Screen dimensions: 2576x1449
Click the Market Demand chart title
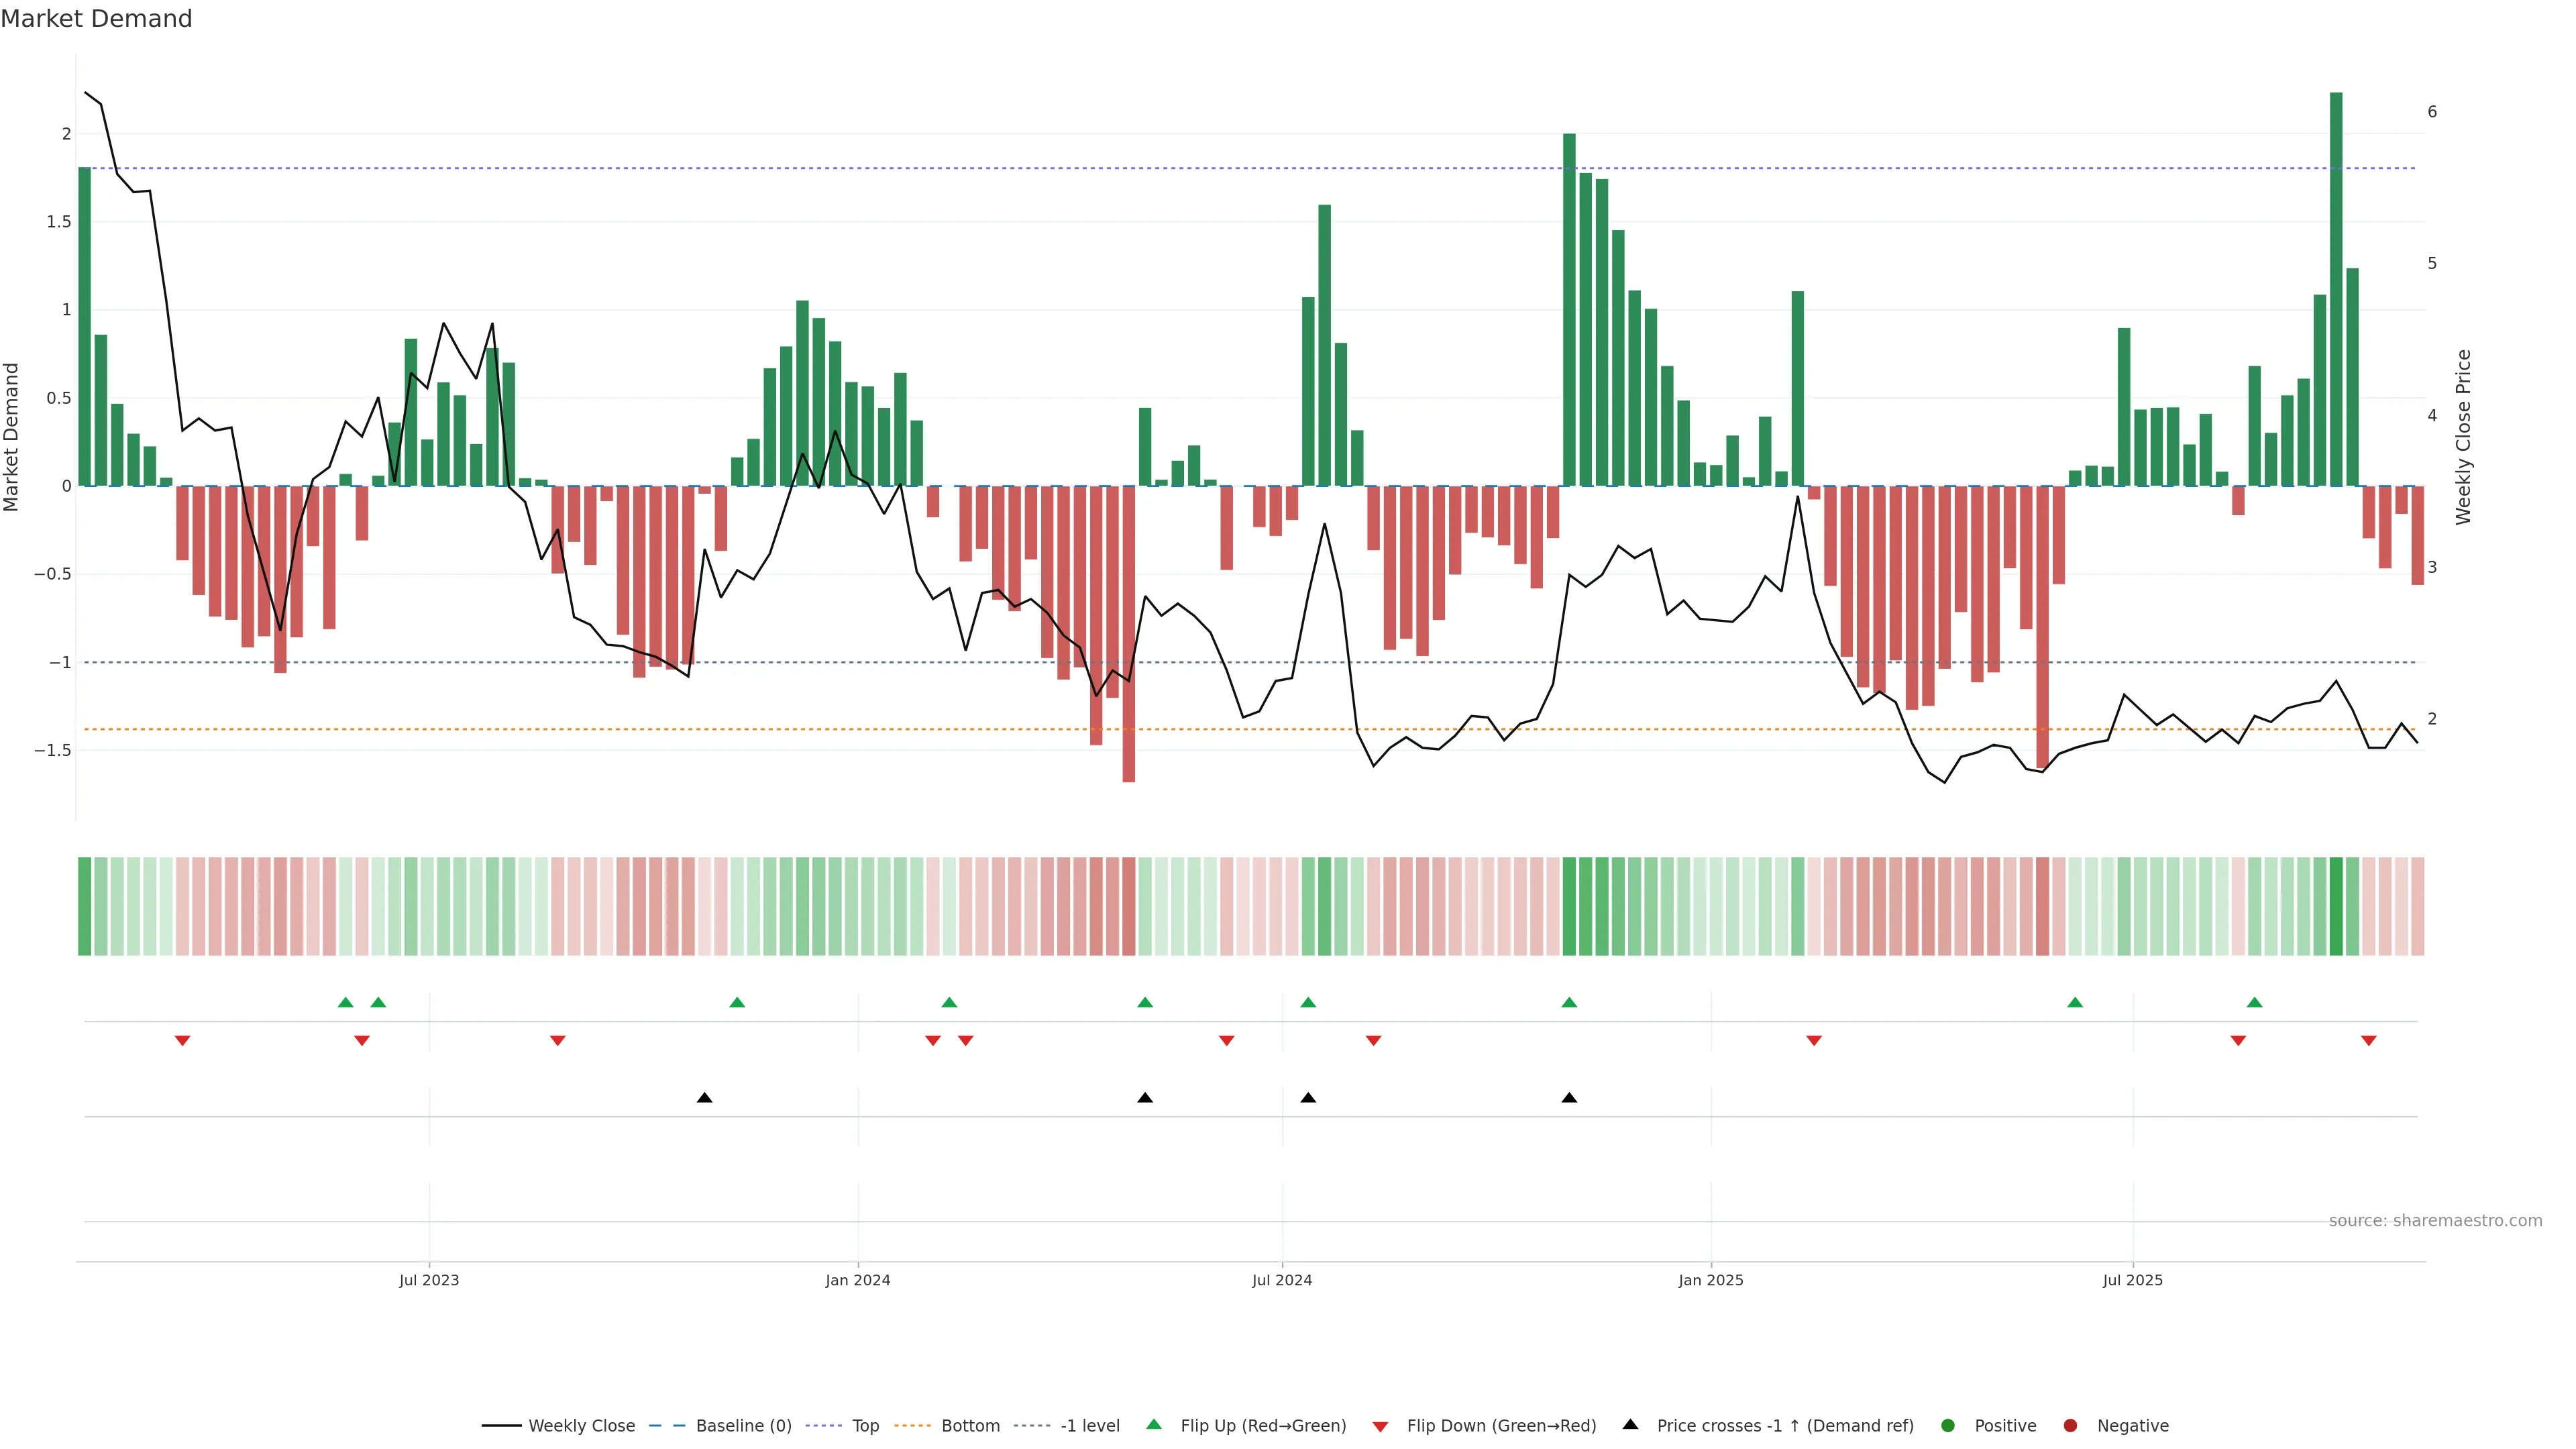[x=96, y=19]
